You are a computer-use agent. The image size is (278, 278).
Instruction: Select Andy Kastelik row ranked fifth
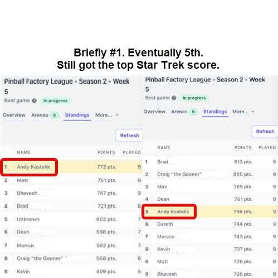tap(210, 212)
